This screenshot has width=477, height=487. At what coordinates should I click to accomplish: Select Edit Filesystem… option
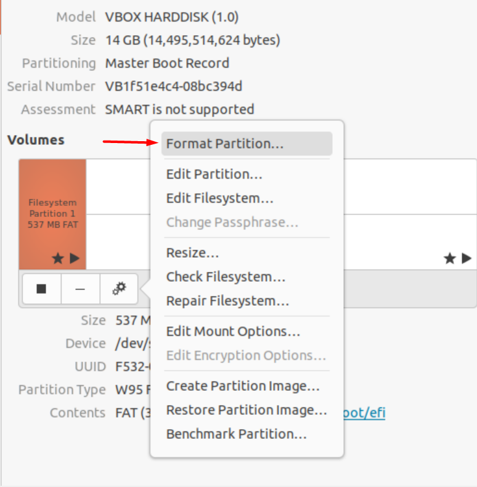click(x=220, y=198)
